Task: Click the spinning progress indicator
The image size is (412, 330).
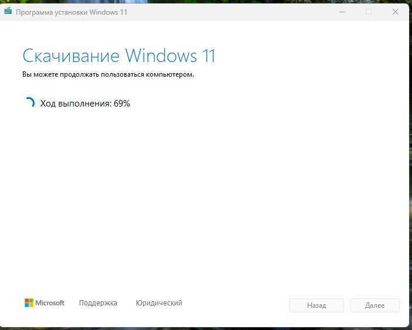Action: pos(29,103)
